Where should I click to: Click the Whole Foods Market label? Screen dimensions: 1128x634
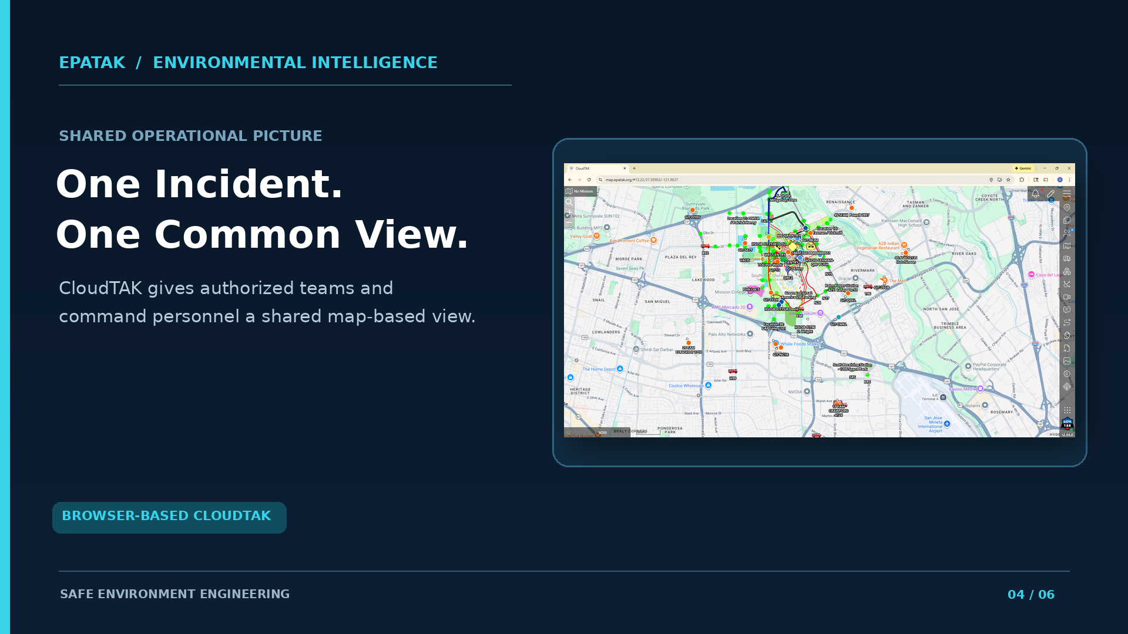pyautogui.click(x=800, y=344)
